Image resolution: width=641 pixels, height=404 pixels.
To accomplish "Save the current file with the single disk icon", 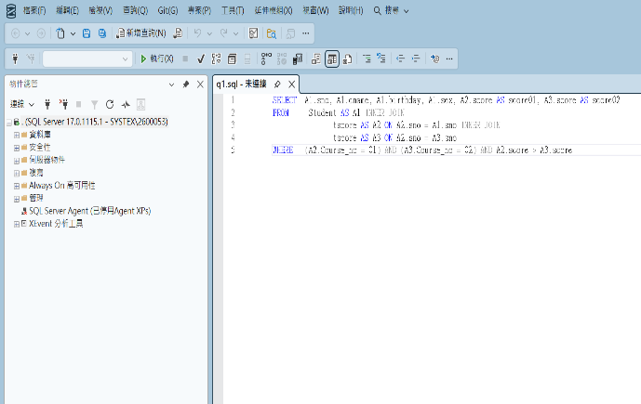I will (x=87, y=33).
